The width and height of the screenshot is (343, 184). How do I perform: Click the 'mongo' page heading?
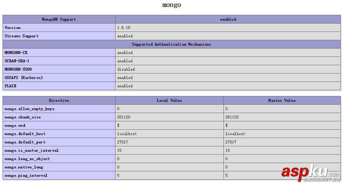coord(172,5)
